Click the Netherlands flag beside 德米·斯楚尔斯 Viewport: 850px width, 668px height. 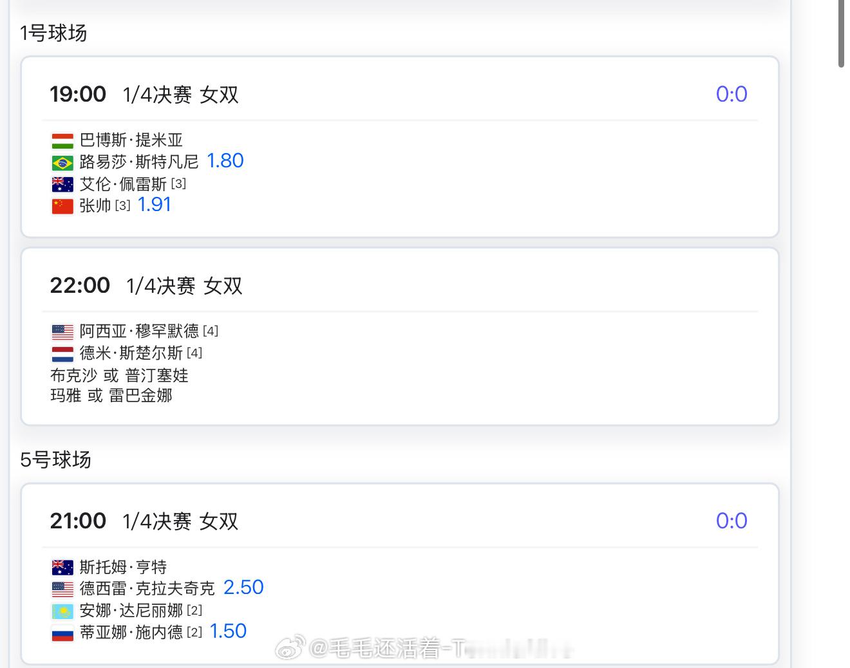pyautogui.click(x=62, y=353)
